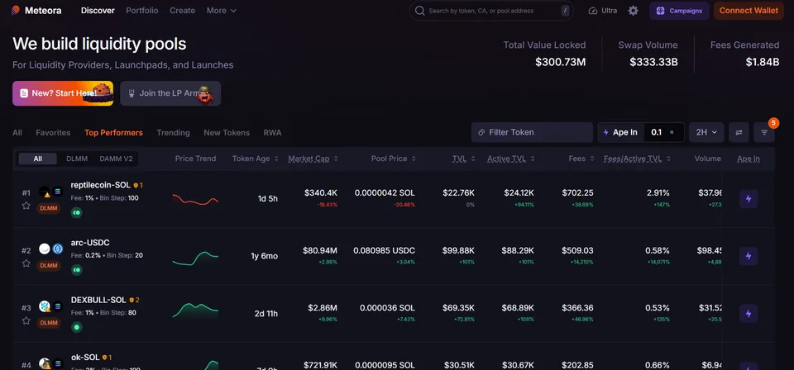Image resolution: width=794 pixels, height=370 pixels.
Task: Click the Ultra speed gauge icon
Action: click(x=593, y=11)
